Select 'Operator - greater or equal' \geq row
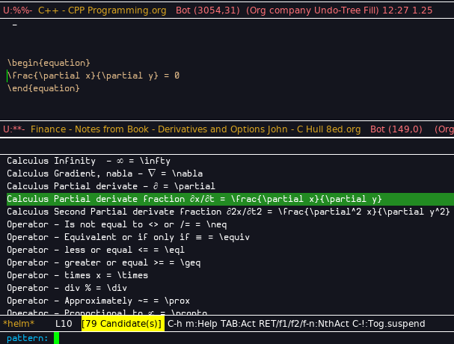This screenshot has height=344, width=454. click(104, 262)
